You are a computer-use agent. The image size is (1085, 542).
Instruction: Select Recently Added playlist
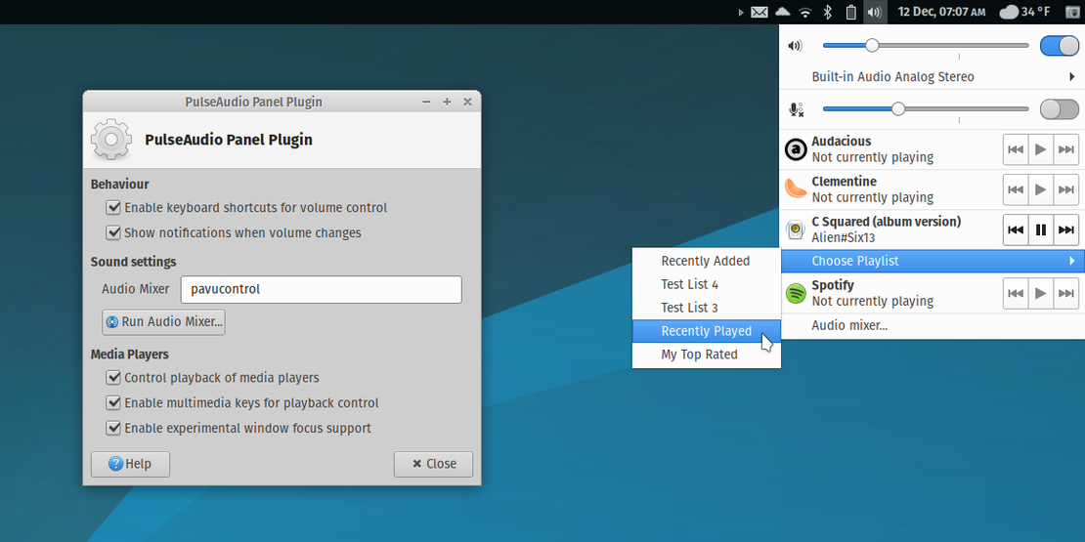707,261
